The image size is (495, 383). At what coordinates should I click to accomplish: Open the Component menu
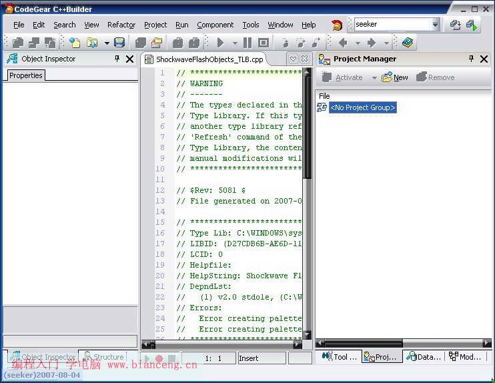click(215, 25)
